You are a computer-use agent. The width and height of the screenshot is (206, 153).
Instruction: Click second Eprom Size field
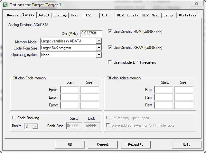tap(90, 97)
